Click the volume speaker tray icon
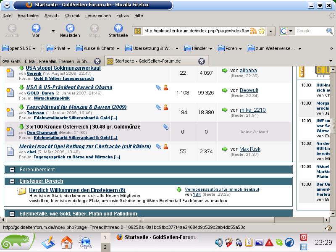This screenshot has height=252, width=336. click(x=219, y=242)
